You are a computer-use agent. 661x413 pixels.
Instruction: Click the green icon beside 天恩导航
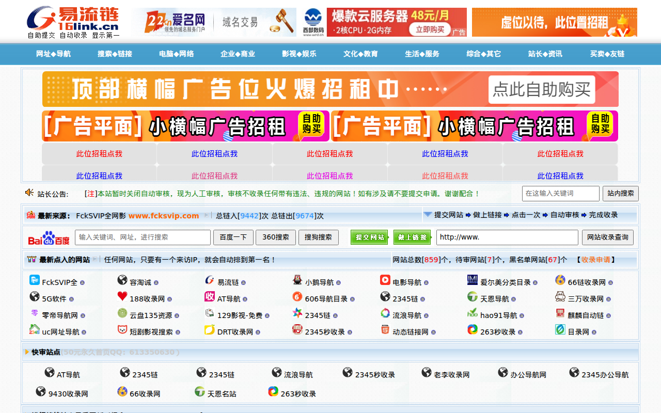coord(473,297)
